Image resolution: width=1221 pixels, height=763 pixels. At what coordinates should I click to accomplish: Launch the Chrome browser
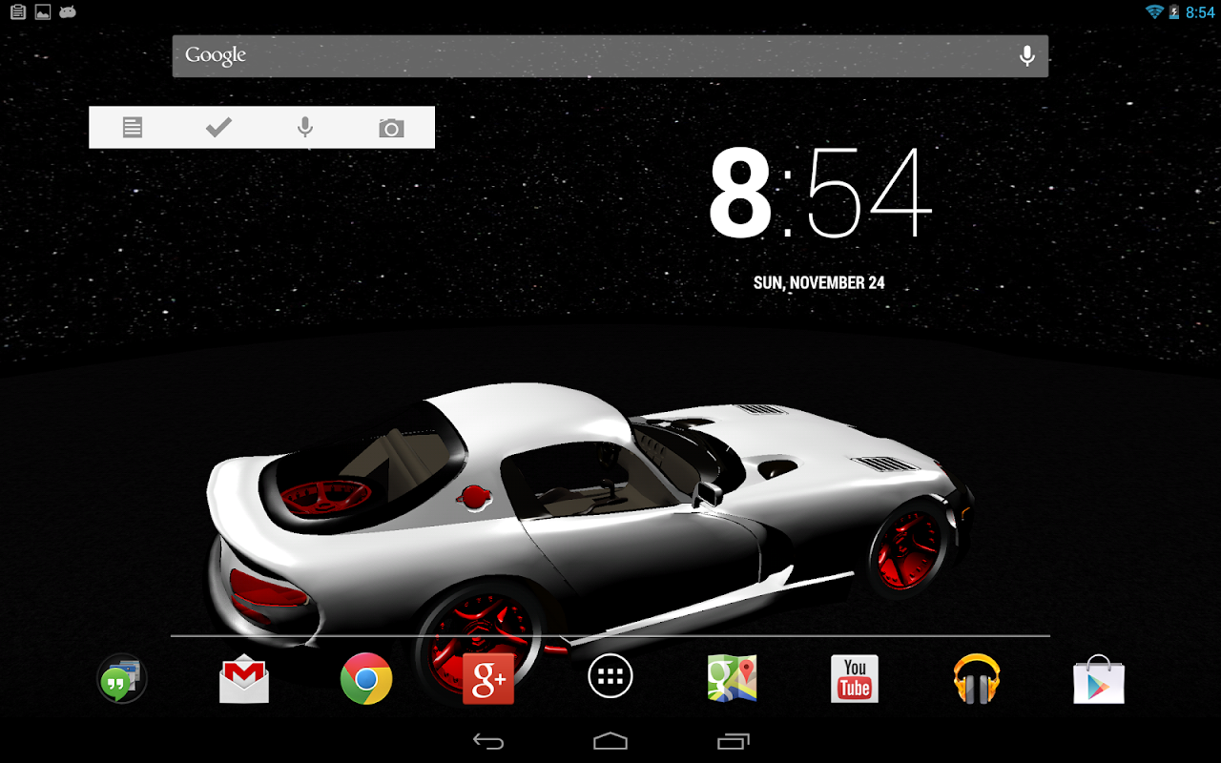tap(366, 679)
